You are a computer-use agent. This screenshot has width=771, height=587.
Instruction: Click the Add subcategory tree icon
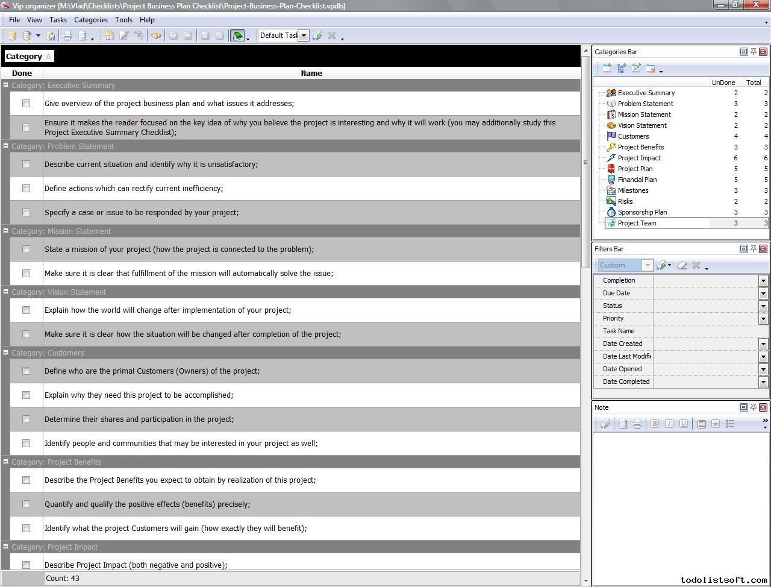[x=622, y=69]
